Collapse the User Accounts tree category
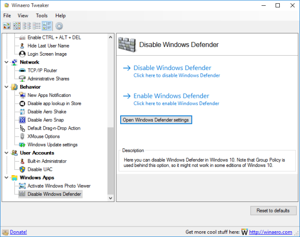 pos(6,153)
